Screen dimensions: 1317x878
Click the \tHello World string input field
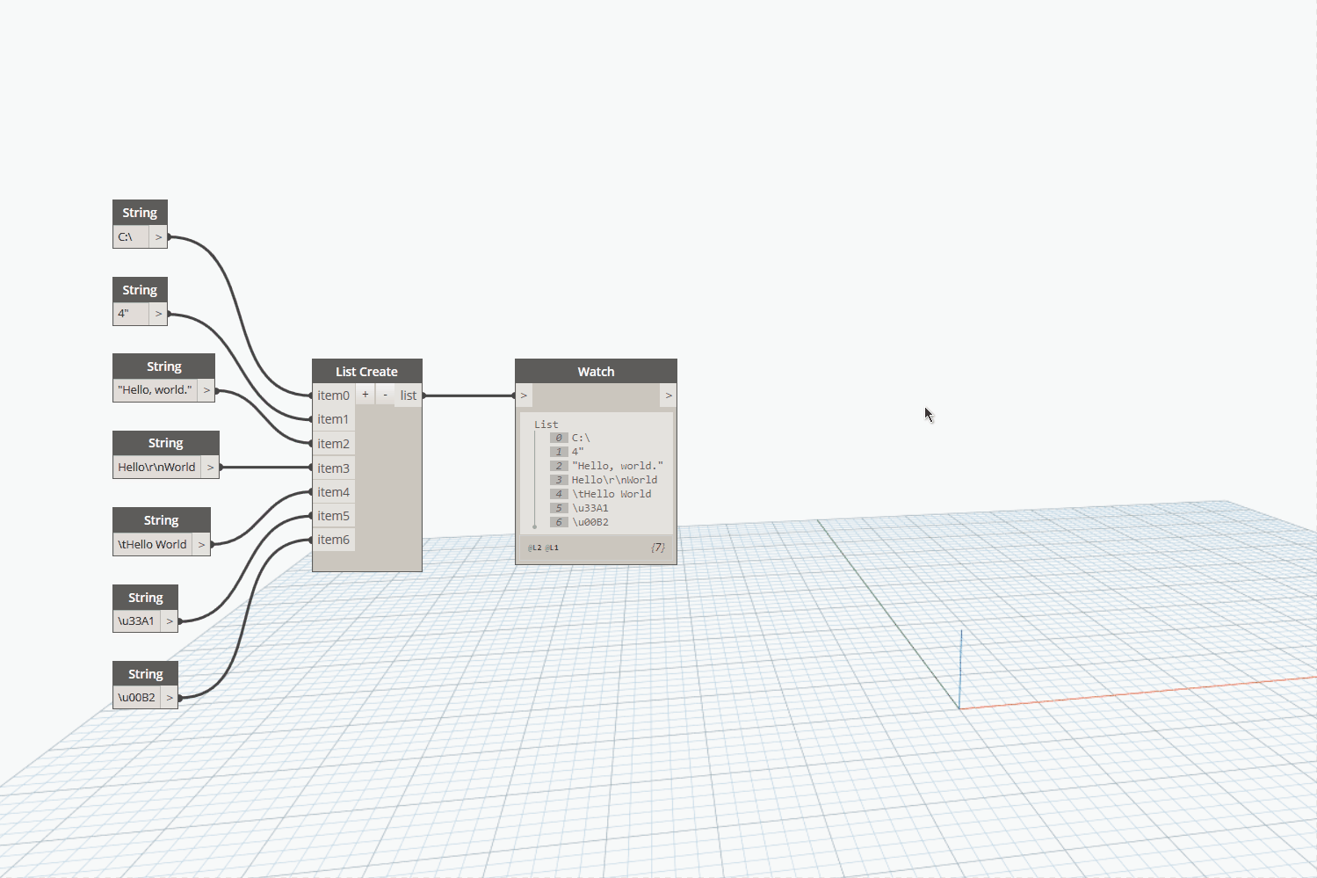tap(153, 545)
